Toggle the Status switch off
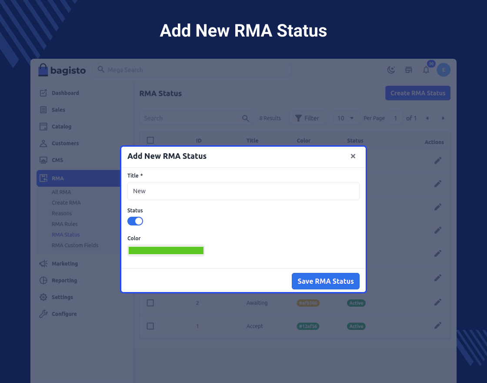The image size is (487, 383). click(x=135, y=221)
